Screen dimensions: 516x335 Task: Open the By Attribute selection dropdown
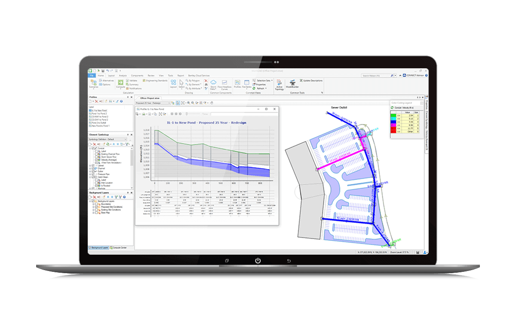(x=194, y=88)
